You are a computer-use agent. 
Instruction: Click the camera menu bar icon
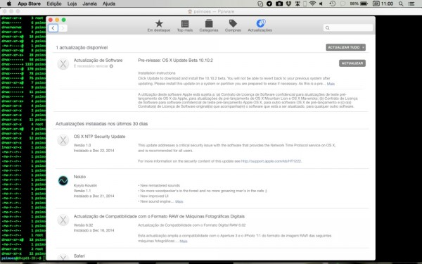pyautogui.click(x=279, y=4)
